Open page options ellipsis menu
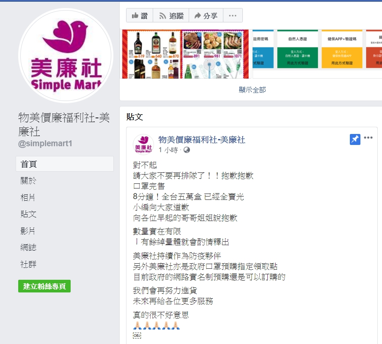 [x=233, y=16]
